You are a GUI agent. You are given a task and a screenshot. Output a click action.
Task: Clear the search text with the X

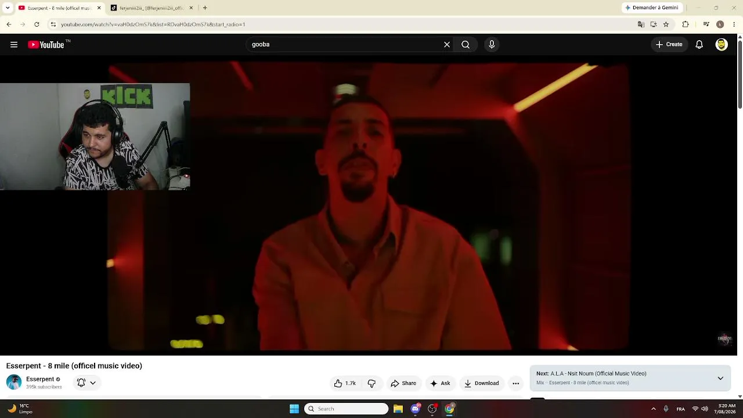(447, 45)
